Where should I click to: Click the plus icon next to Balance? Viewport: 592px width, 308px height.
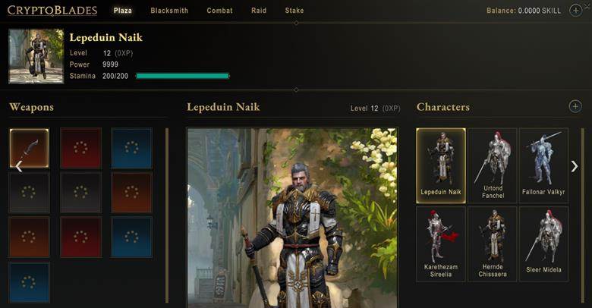click(575, 11)
